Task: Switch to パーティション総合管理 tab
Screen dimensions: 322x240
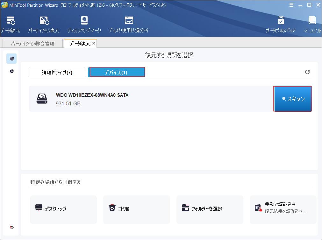Action: click(x=33, y=43)
